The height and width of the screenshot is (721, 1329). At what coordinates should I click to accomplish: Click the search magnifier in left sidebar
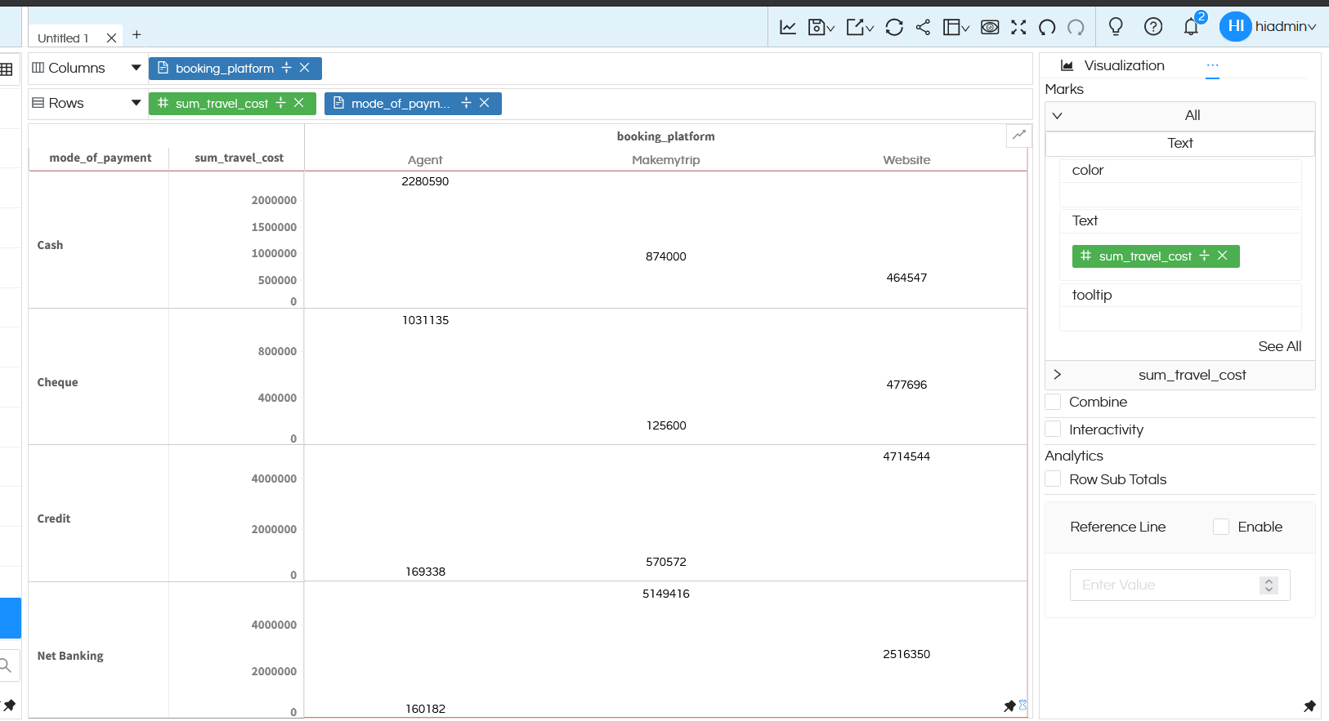[6, 665]
